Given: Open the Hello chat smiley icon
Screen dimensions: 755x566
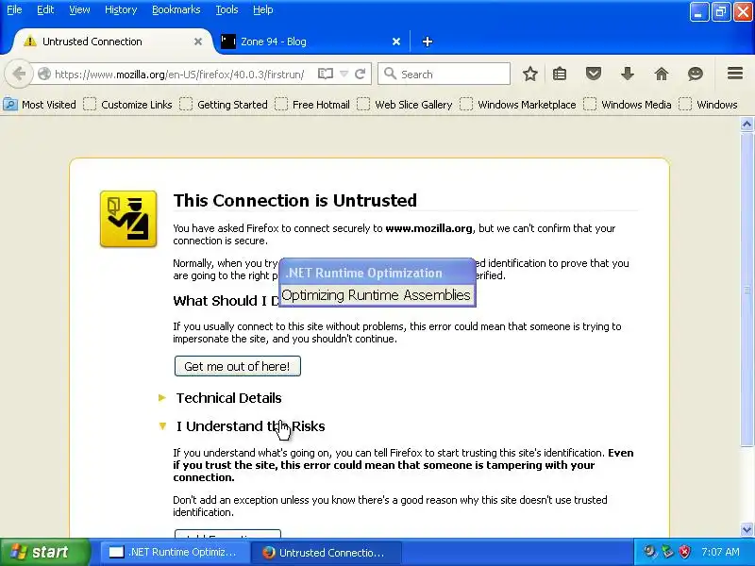Looking at the screenshot, I should click(696, 74).
